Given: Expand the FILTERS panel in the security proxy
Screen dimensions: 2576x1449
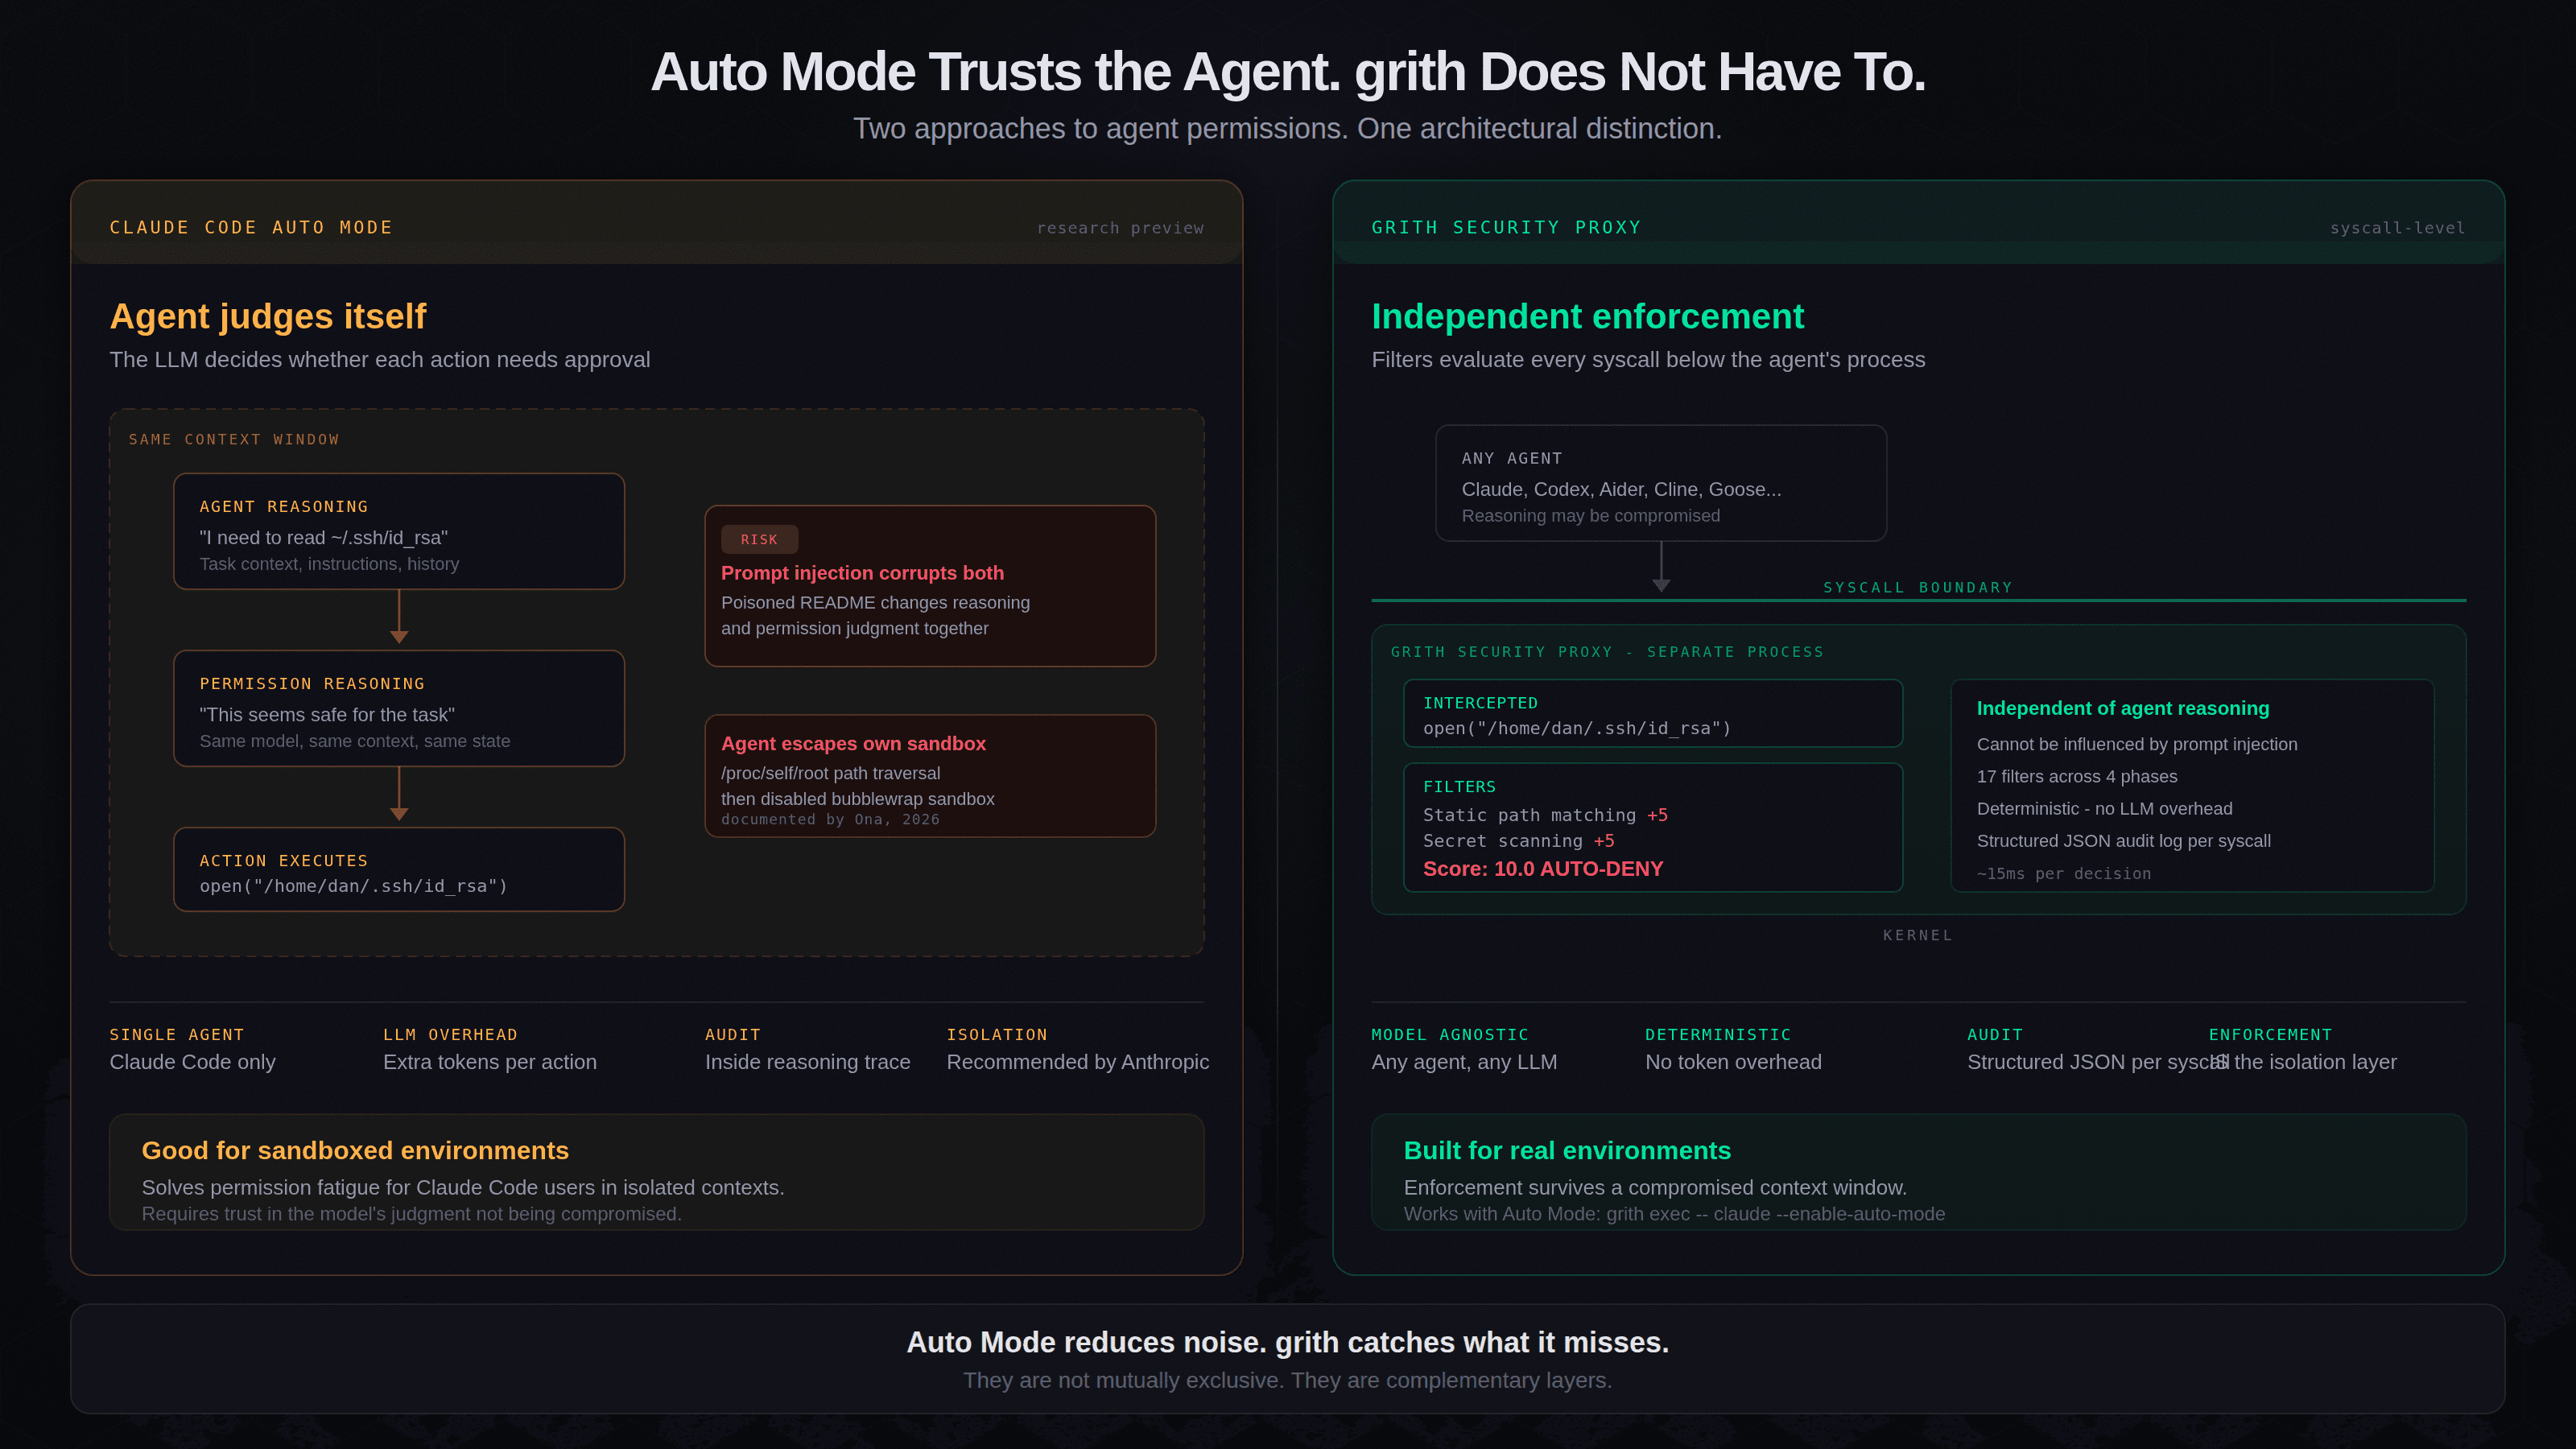Looking at the screenshot, I should tap(1652, 827).
